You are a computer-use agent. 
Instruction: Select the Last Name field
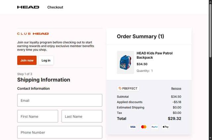pos(82,116)
